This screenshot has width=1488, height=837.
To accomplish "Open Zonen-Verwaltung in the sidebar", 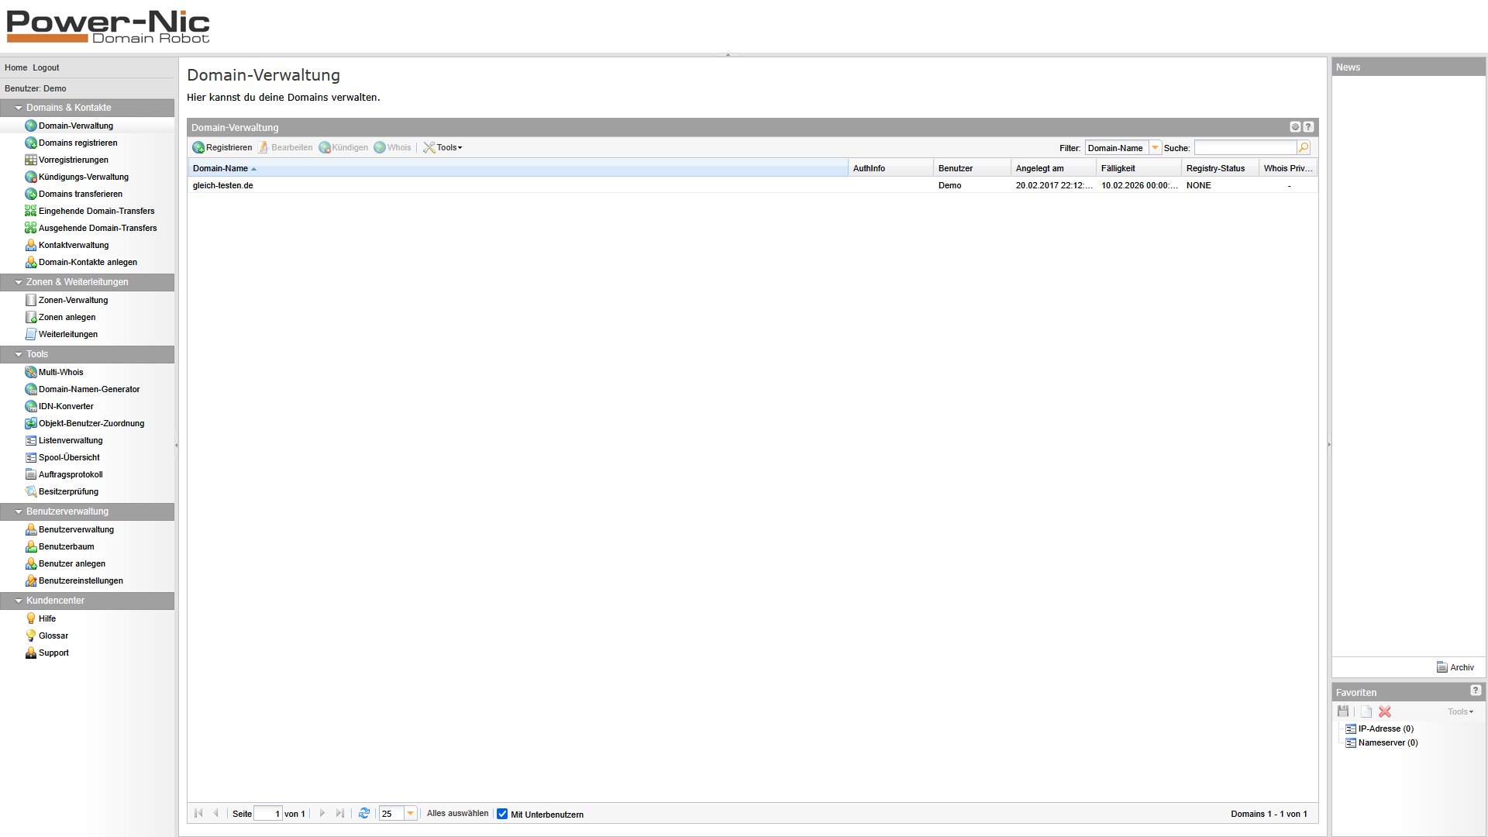I will (73, 300).
